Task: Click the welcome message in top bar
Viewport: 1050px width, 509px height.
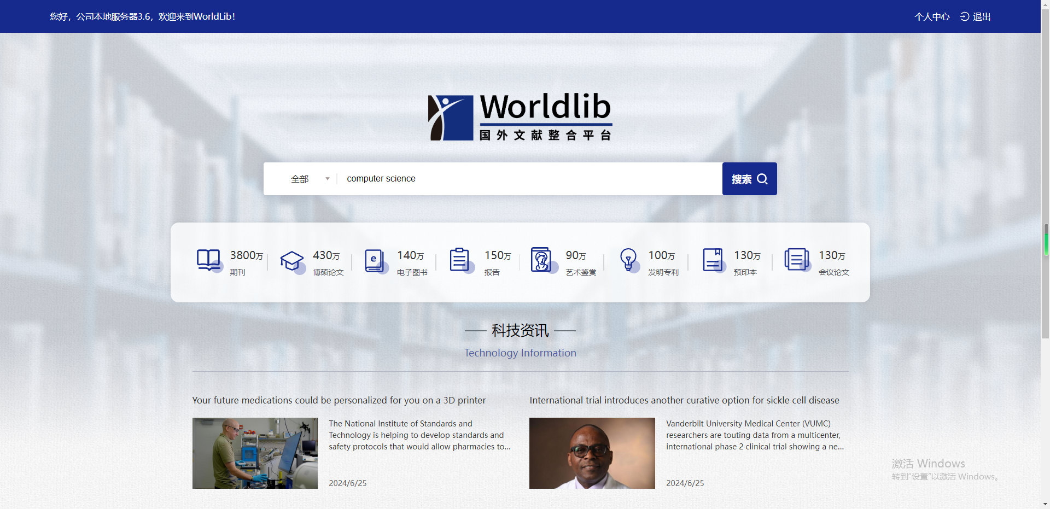Action: pos(143,16)
